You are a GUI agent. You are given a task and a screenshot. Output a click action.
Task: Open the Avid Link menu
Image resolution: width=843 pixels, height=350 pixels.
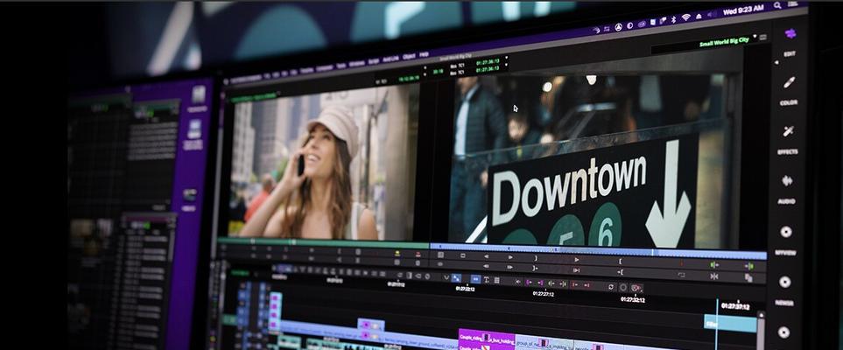coord(390,58)
